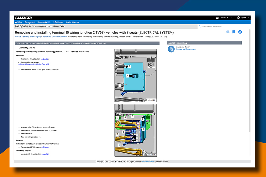Open Chapter link for de-energise 48 Volt system
This screenshot has height=177, width=266.
45,59
